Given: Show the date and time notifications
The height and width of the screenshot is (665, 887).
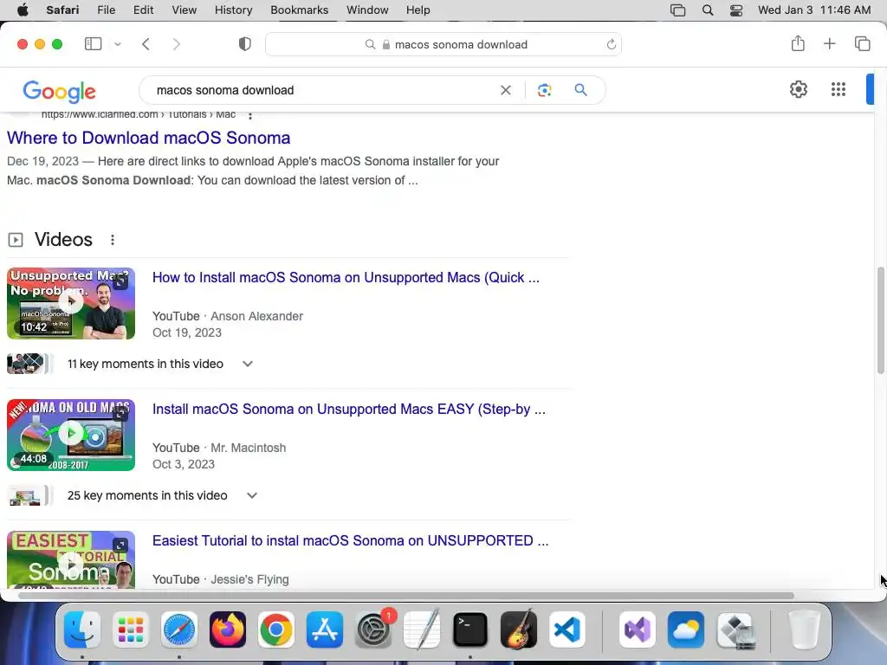Looking at the screenshot, I should pos(814,10).
